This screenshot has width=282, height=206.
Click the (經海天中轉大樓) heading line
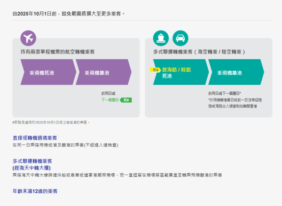31,168
